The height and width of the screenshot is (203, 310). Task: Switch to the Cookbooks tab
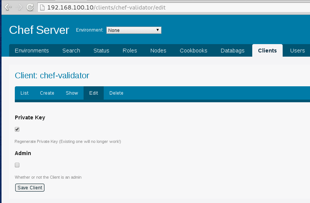(x=193, y=51)
